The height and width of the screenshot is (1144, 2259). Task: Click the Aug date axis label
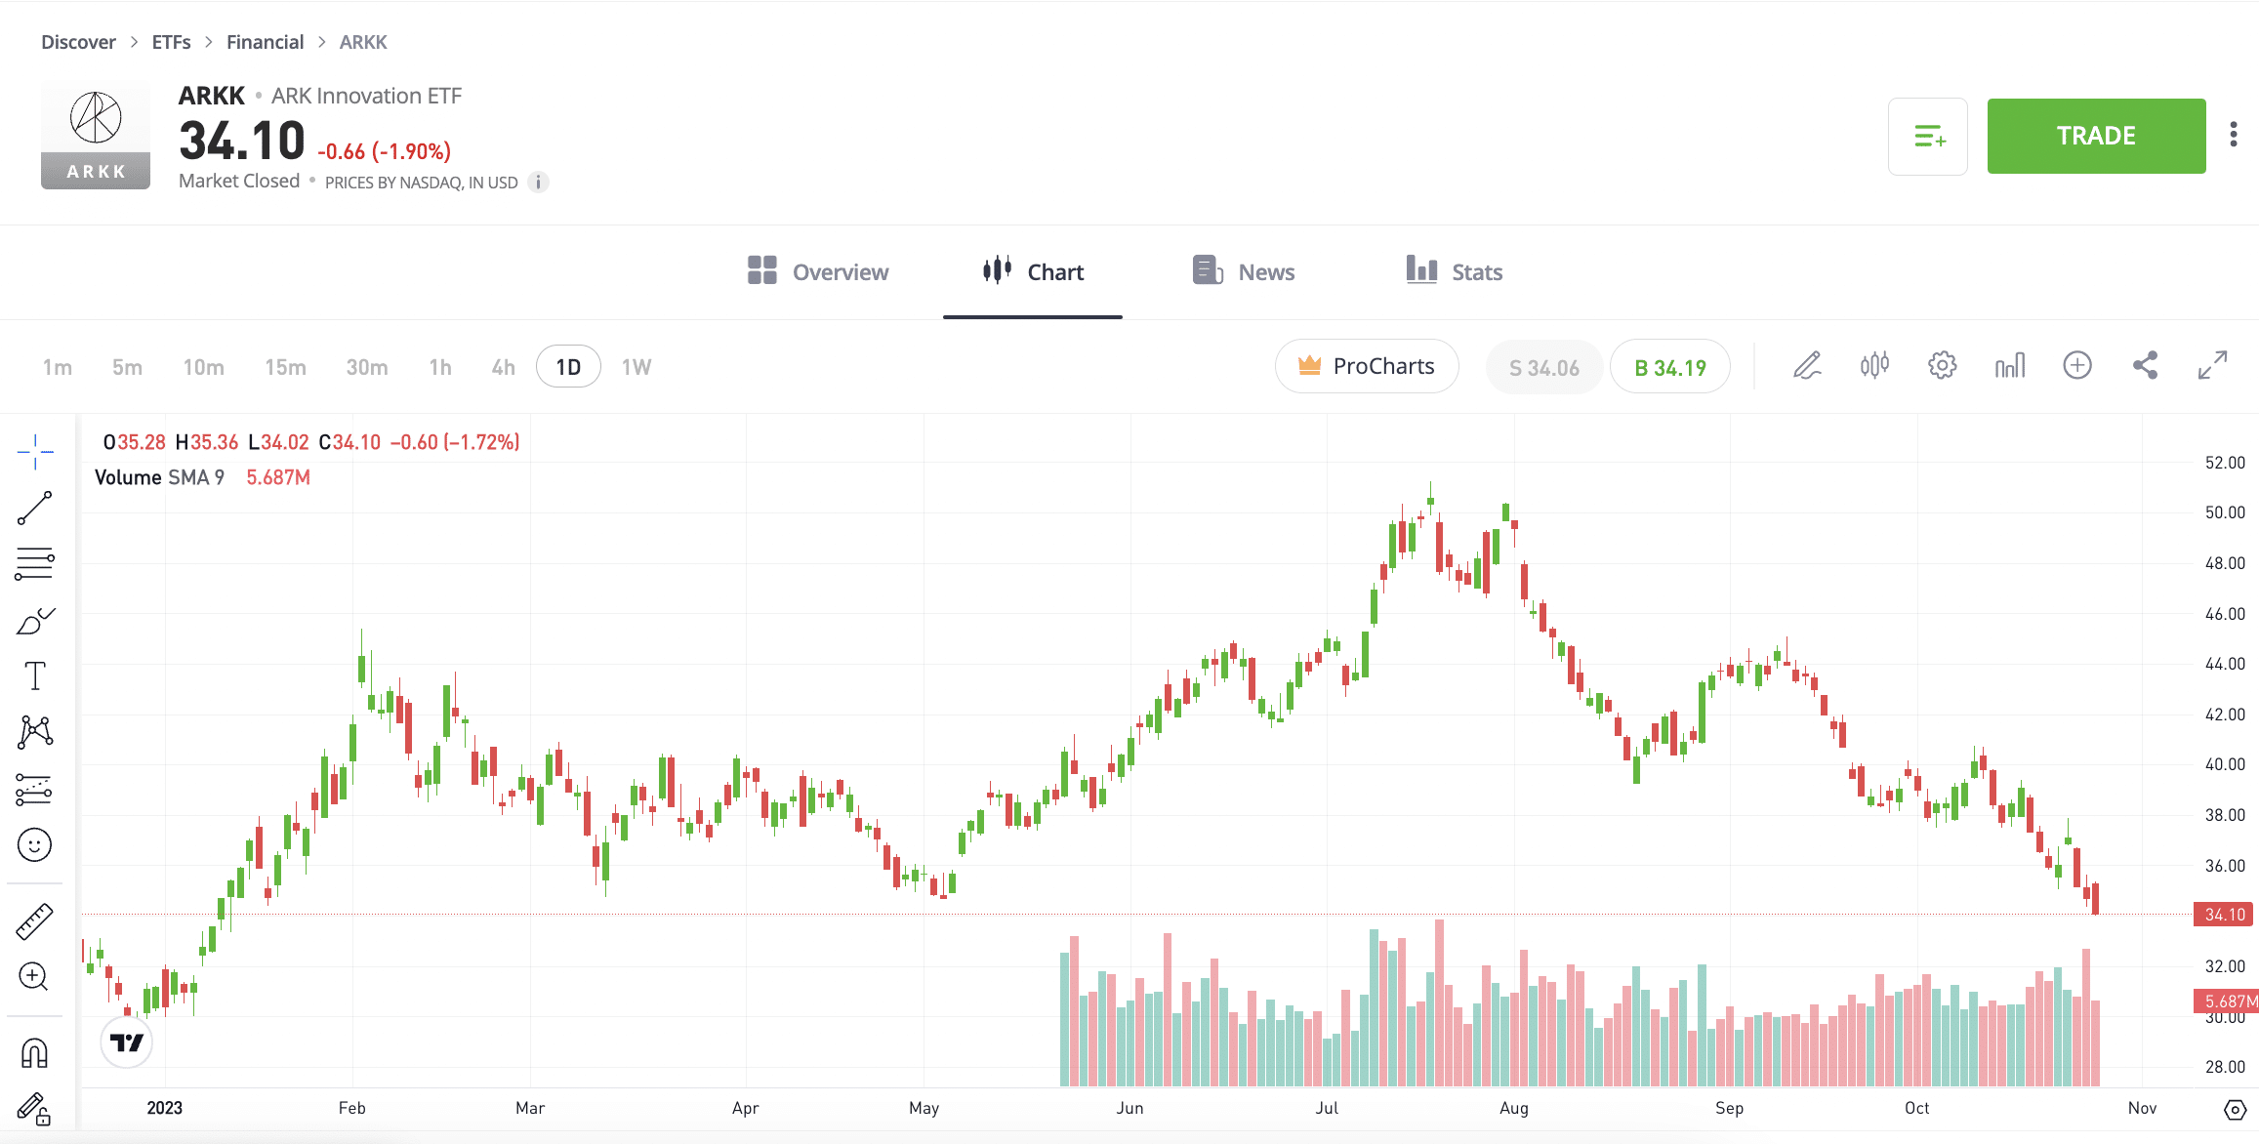[1514, 1108]
